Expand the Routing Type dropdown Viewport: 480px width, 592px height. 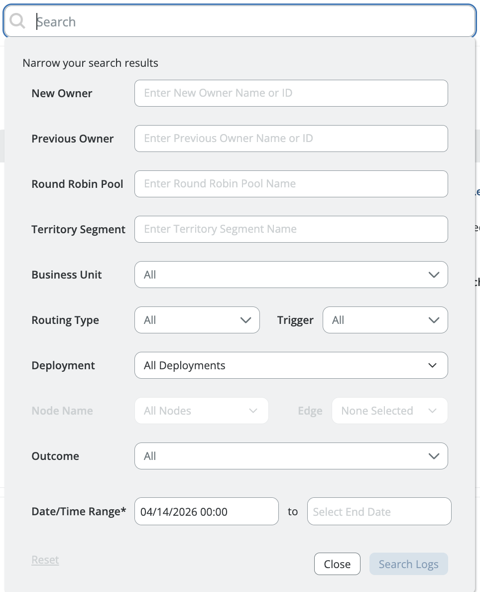(x=197, y=320)
